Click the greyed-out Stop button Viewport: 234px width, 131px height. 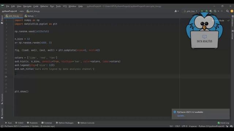coord(222,11)
